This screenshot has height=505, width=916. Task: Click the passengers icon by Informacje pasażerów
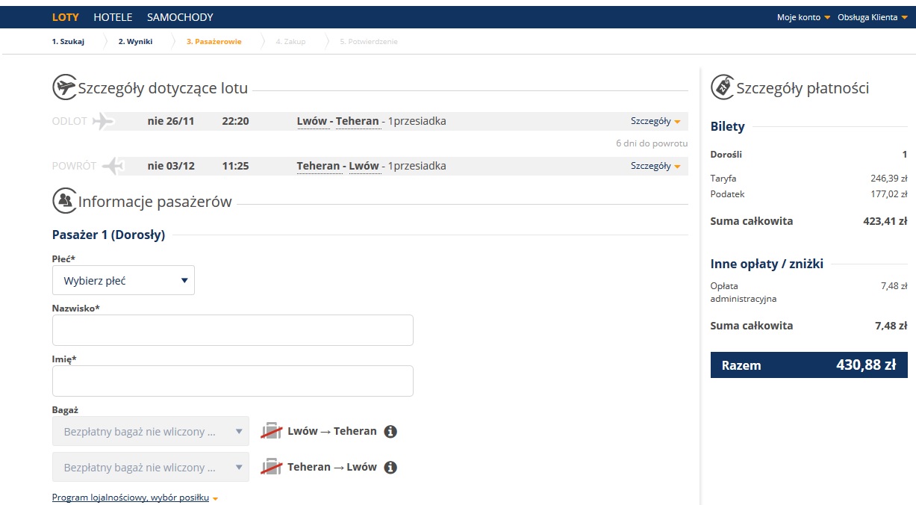coord(65,200)
